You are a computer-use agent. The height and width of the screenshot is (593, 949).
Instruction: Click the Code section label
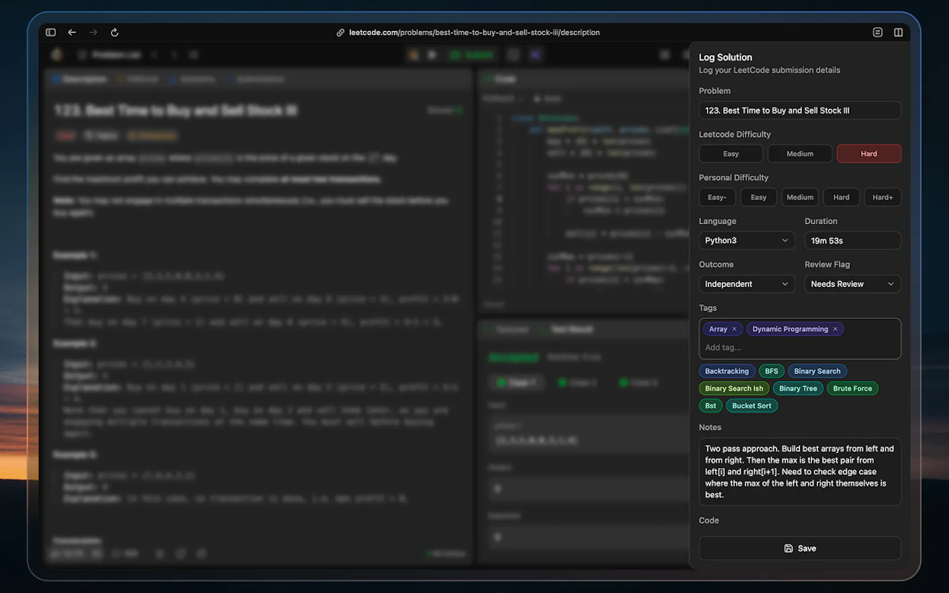click(709, 521)
